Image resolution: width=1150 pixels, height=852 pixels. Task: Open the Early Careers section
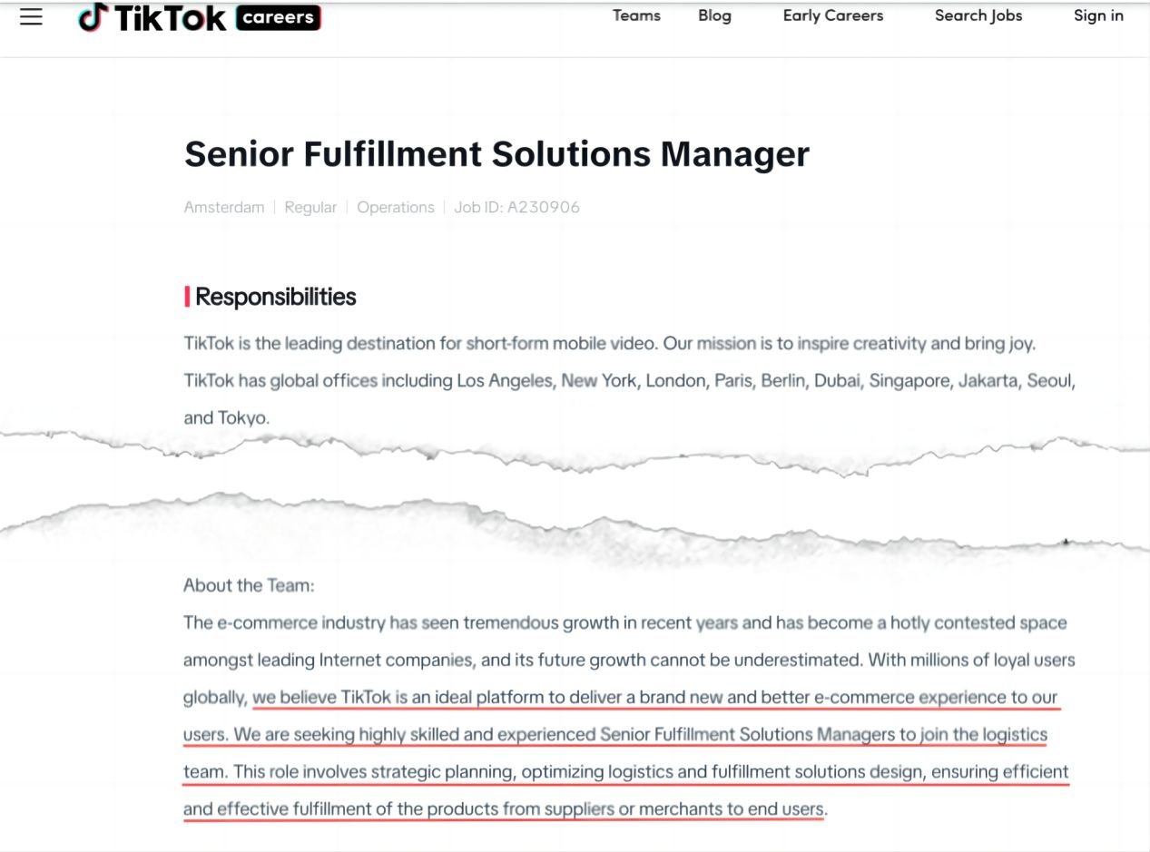pyautogui.click(x=832, y=15)
